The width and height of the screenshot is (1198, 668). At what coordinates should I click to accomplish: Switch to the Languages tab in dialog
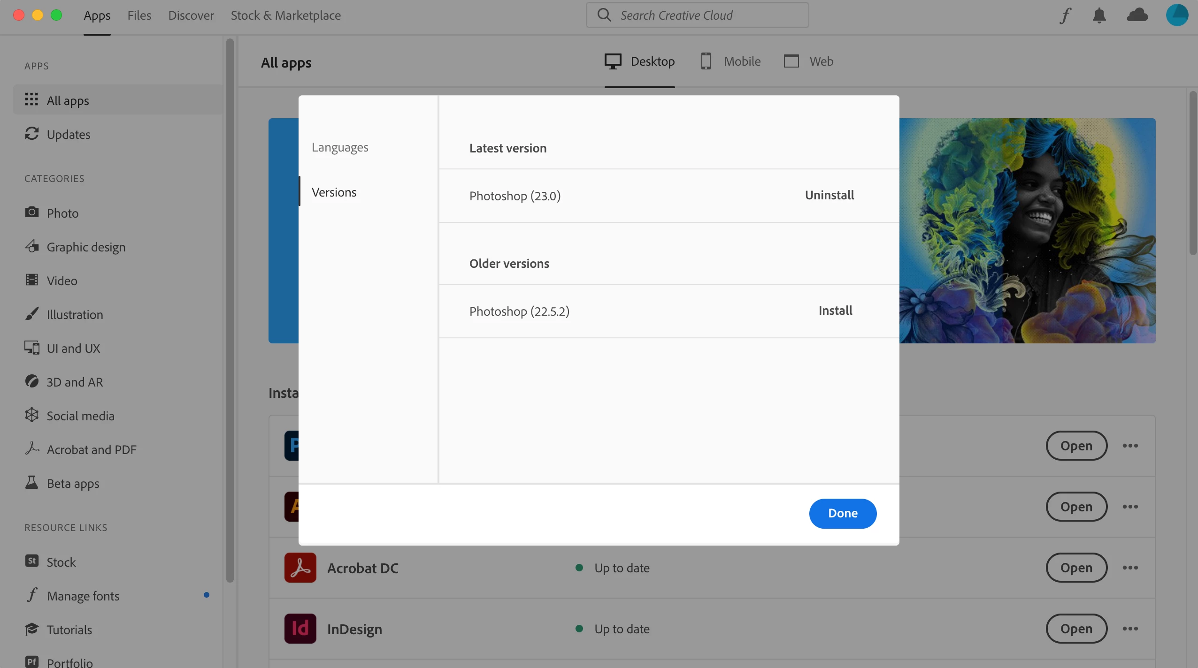click(340, 147)
